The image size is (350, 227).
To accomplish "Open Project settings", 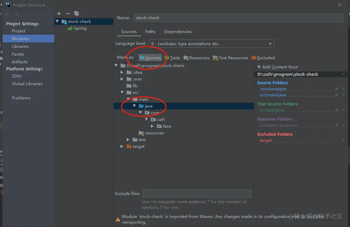I will pos(19,31).
